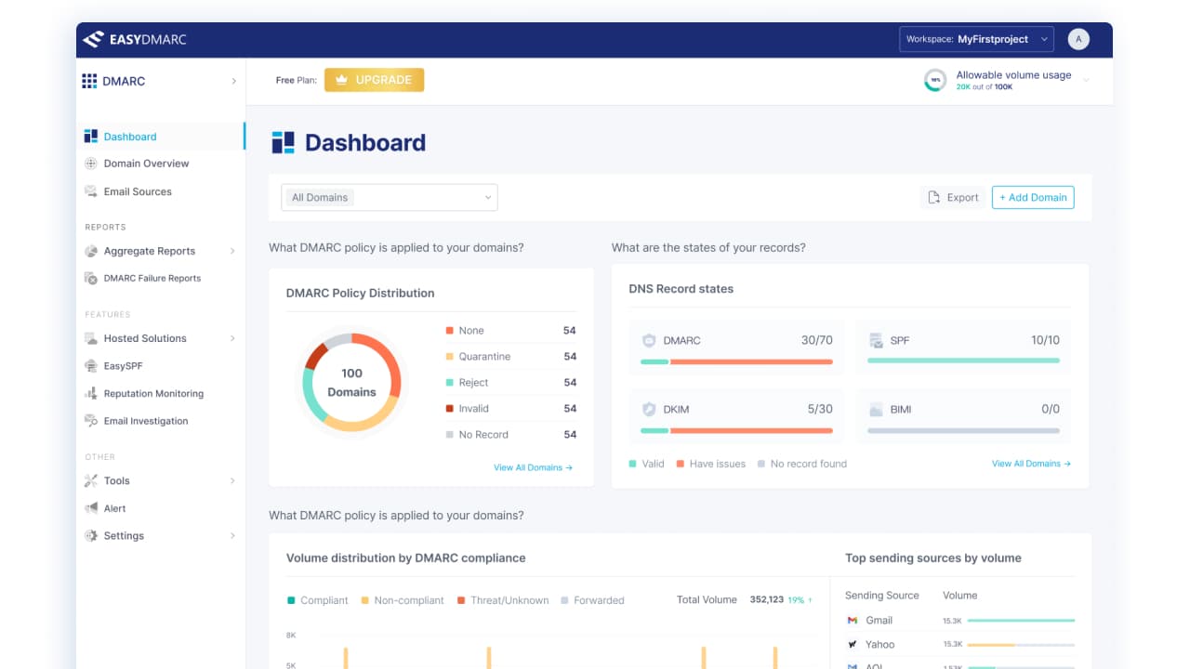Viewport: 1190px width, 669px height.
Task: Click the Gmail source icon
Action: pos(853,620)
